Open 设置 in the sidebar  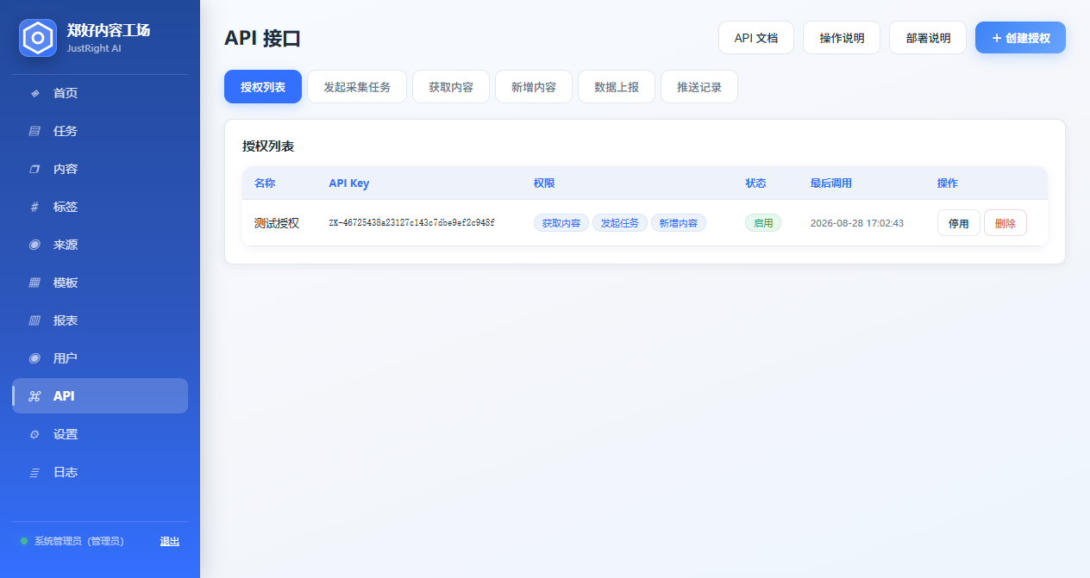pyautogui.click(x=100, y=434)
